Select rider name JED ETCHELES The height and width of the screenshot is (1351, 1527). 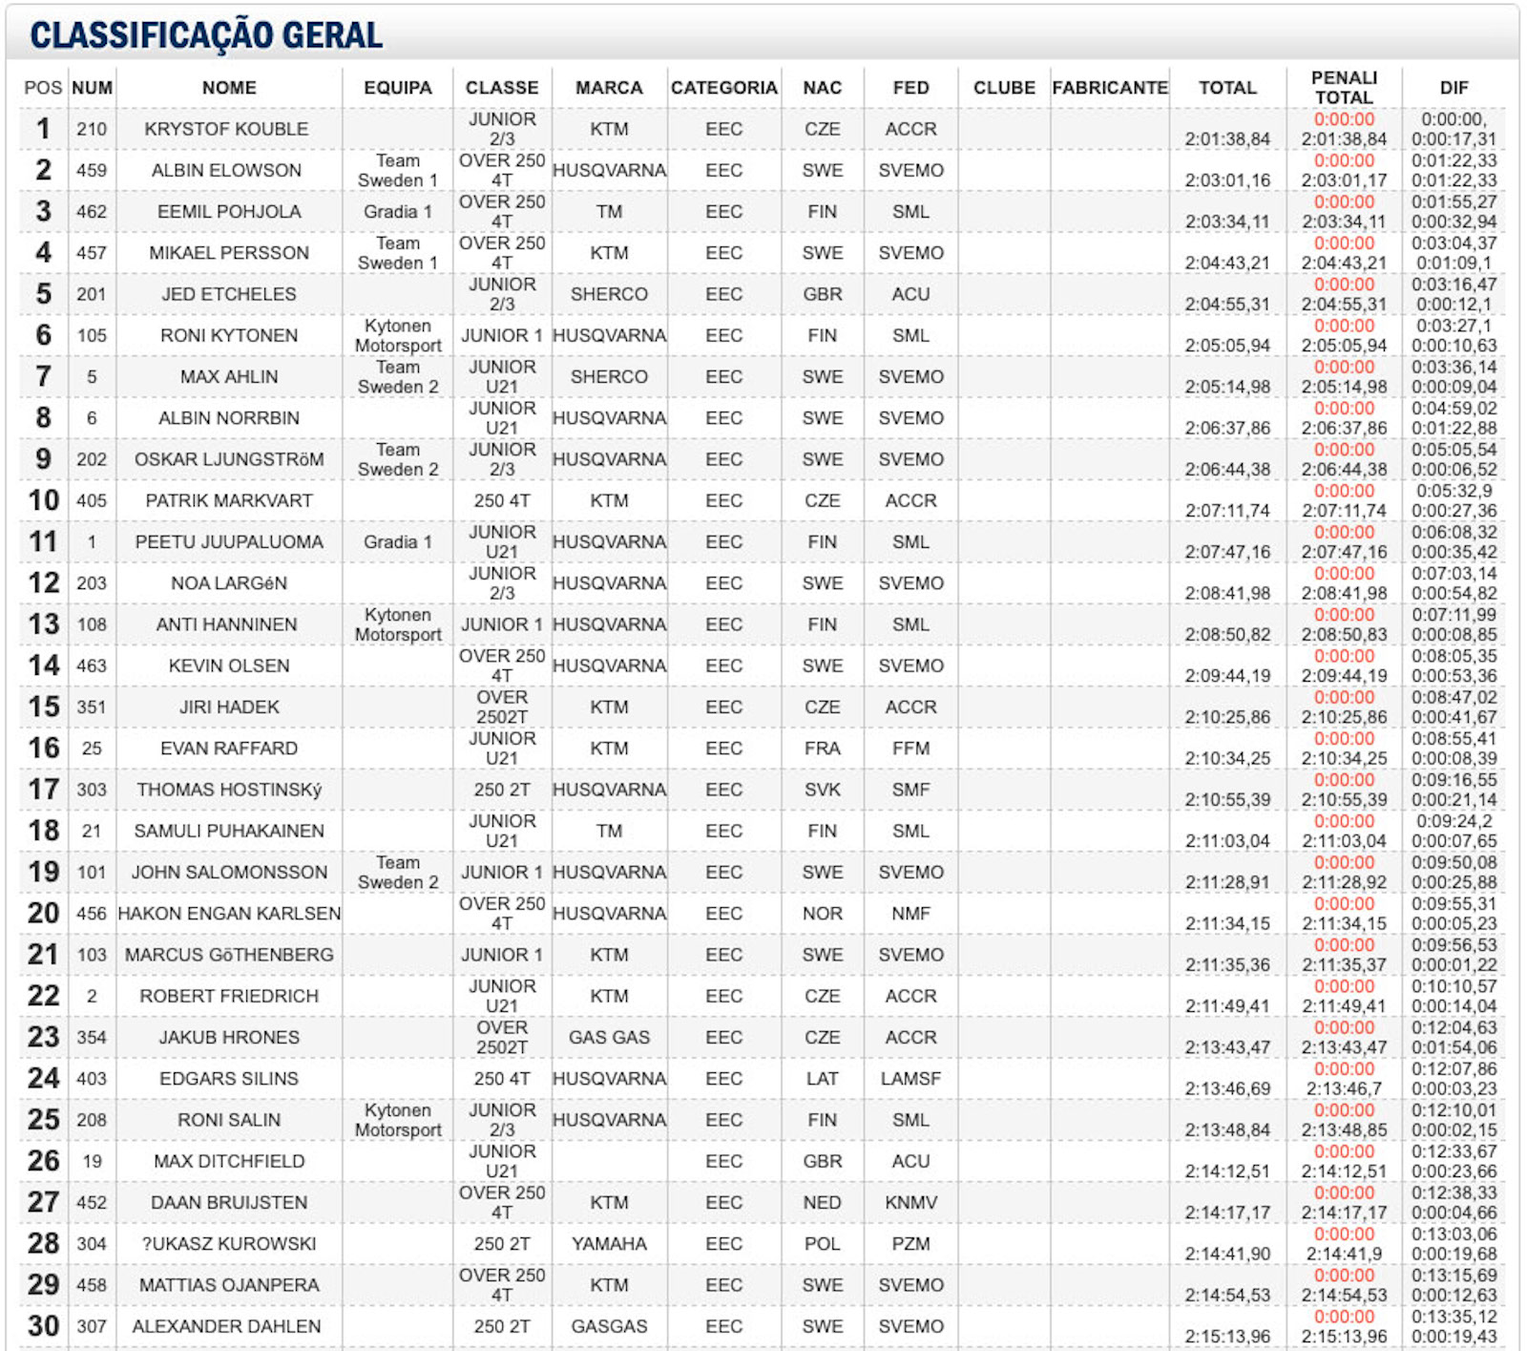[x=229, y=294]
